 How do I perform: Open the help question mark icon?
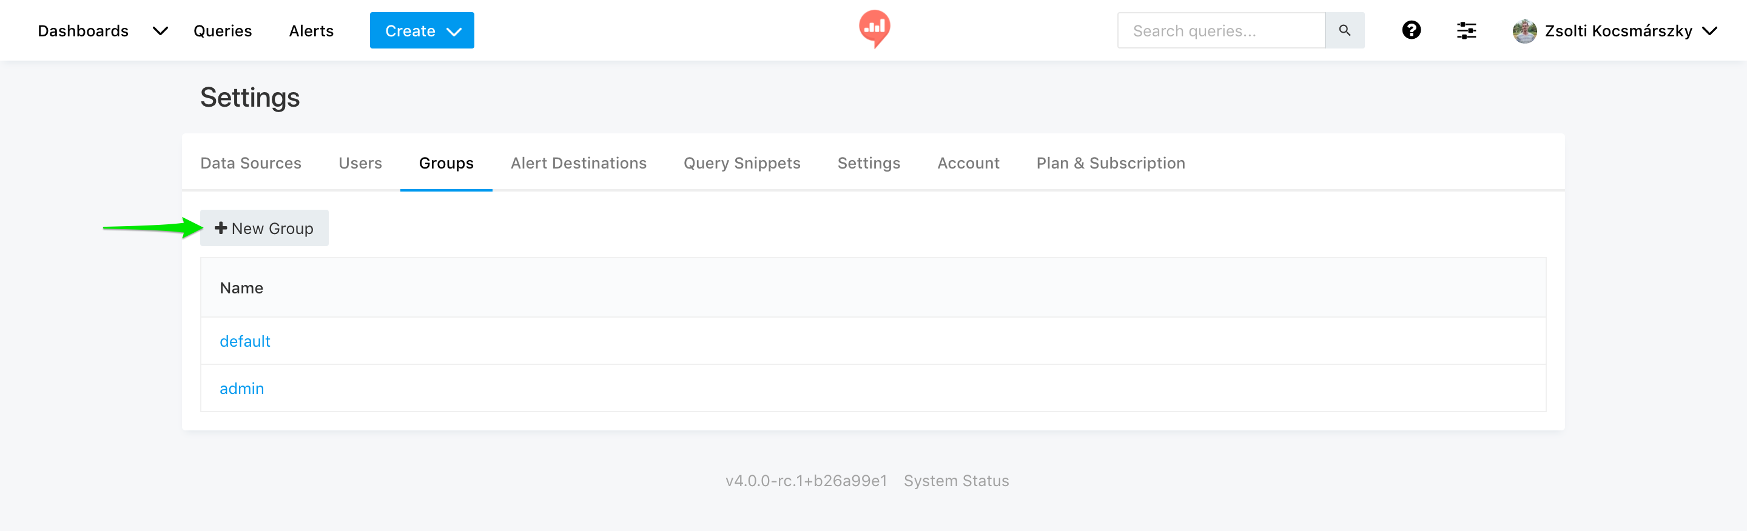pos(1412,30)
